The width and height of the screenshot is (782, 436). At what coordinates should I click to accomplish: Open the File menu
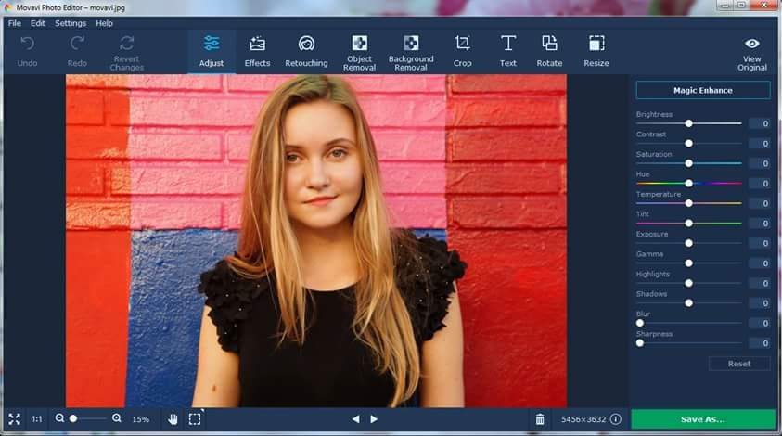pyautogui.click(x=15, y=23)
